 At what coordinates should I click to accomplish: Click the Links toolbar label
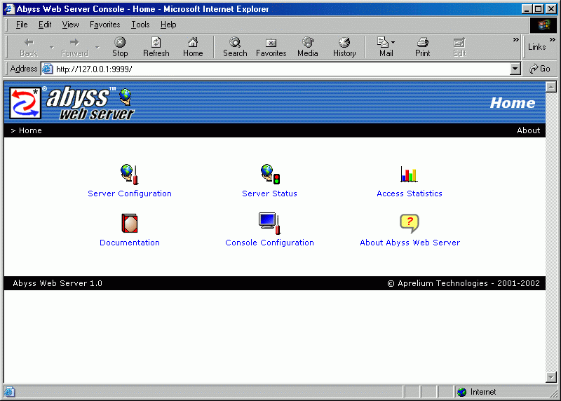(536, 47)
